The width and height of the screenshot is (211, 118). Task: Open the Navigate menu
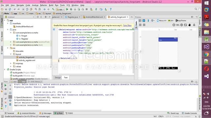[20, 5]
